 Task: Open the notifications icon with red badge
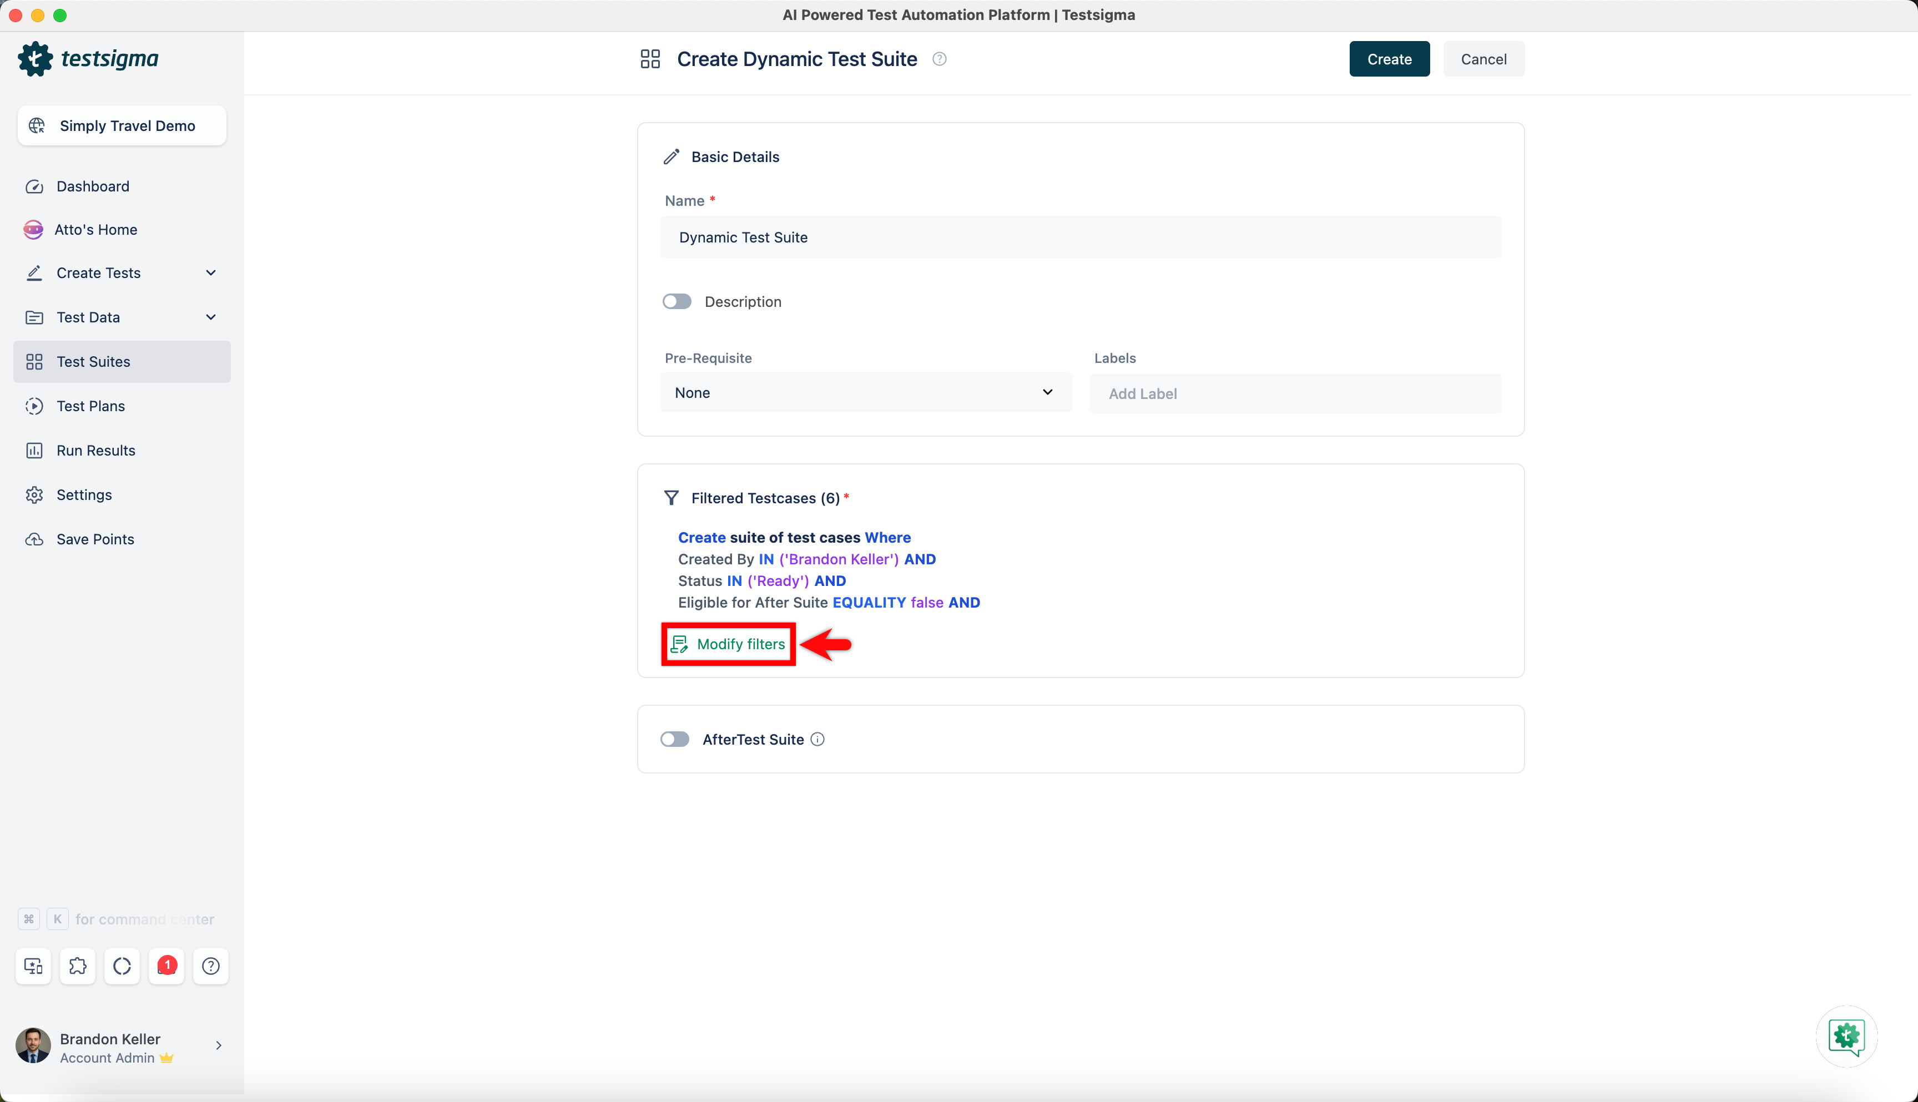(166, 965)
